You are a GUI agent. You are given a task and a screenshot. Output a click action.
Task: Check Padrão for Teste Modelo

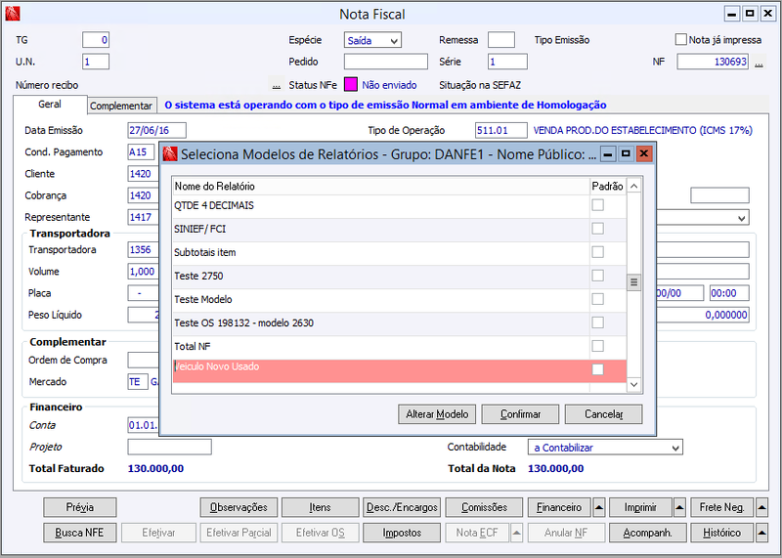click(x=597, y=299)
